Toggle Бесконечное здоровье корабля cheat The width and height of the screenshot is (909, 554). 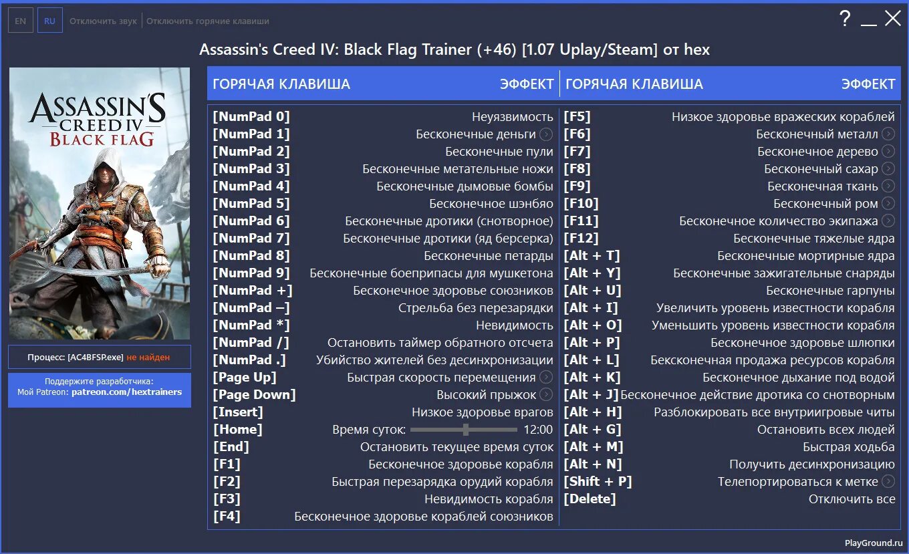pyautogui.click(x=461, y=464)
